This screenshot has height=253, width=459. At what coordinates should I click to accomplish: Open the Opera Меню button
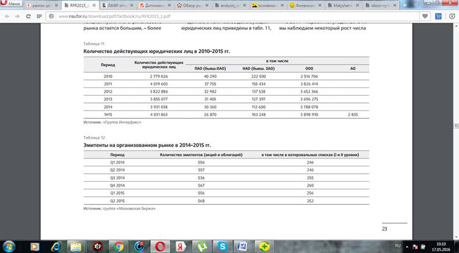(13, 4)
